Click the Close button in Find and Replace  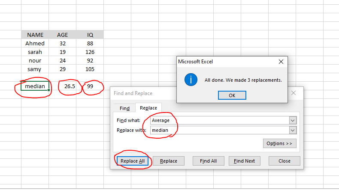click(284, 161)
